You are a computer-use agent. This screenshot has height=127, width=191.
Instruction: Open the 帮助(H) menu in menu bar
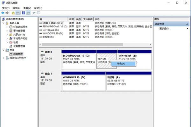38,8
